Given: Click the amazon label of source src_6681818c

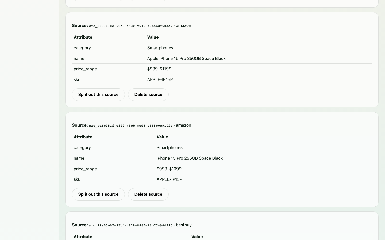Looking at the screenshot, I should pos(183,25).
